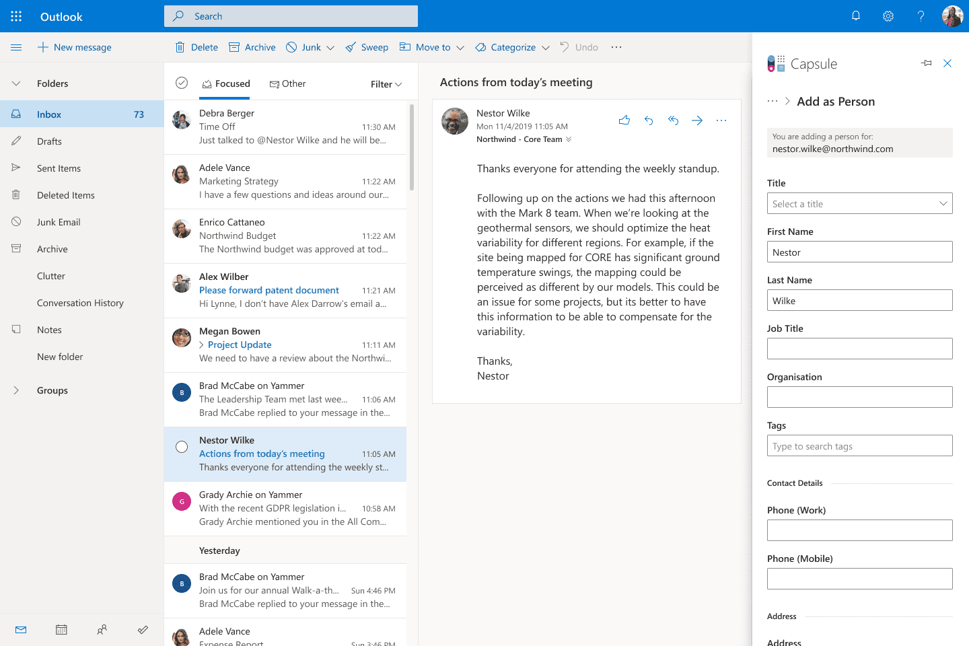Open the Please forward patent document link
This screenshot has height=646, width=969.
click(268, 290)
